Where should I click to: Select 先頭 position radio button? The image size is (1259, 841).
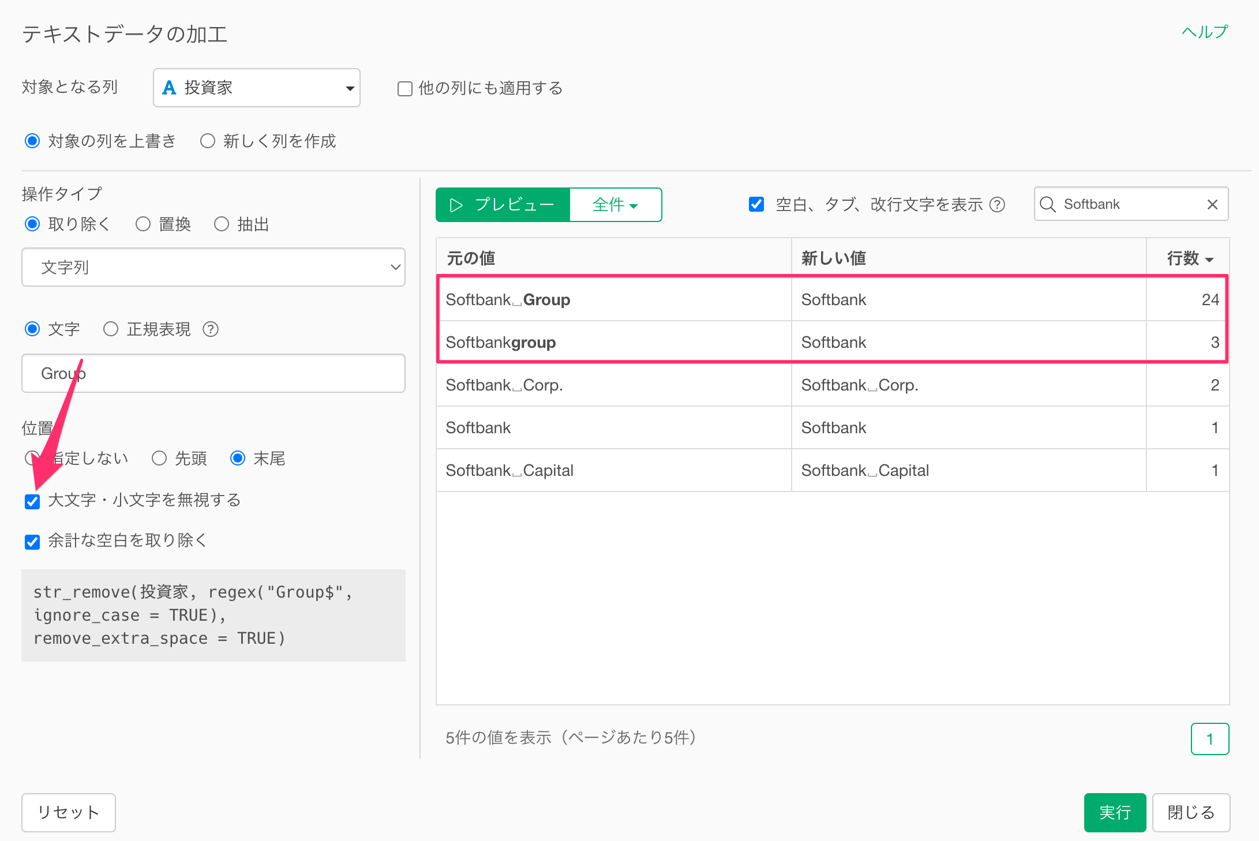(x=159, y=458)
